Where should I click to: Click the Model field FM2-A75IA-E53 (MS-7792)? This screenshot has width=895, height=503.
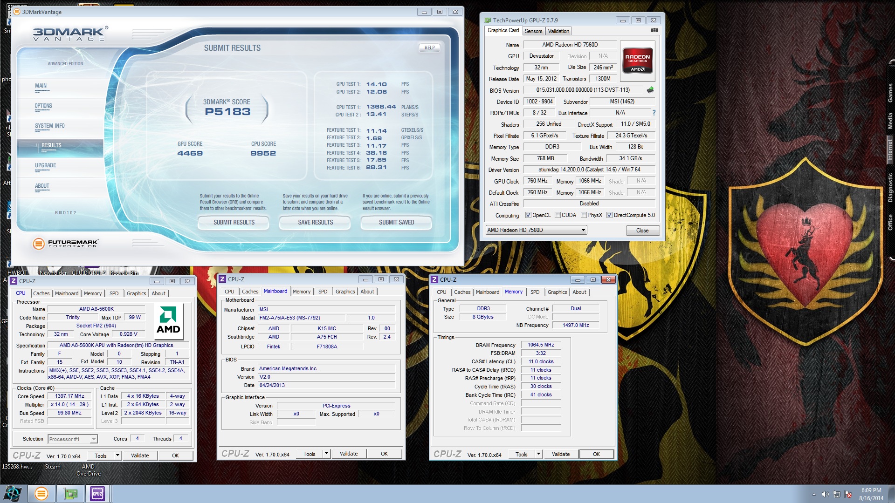302,318
